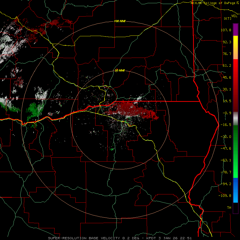240x240 pixels.
Task: Click the 100 NMI range ring label
Action: [120, 21]
